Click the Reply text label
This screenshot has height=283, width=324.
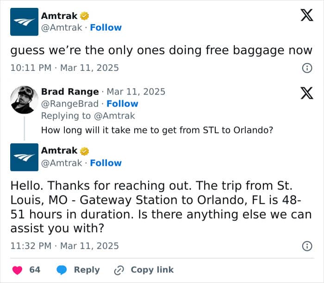click(87, 270)
